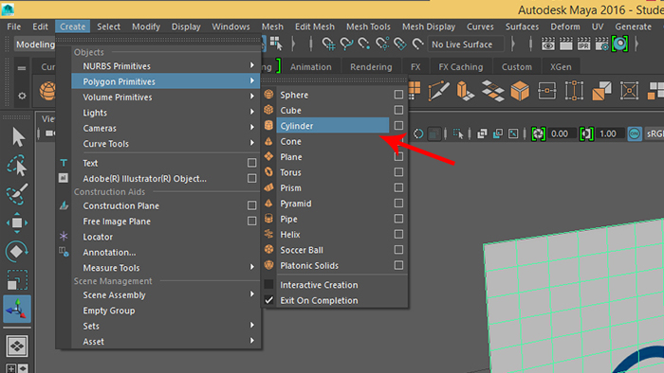
Task: Click the snap to curves icon
Action: [346, 44]
